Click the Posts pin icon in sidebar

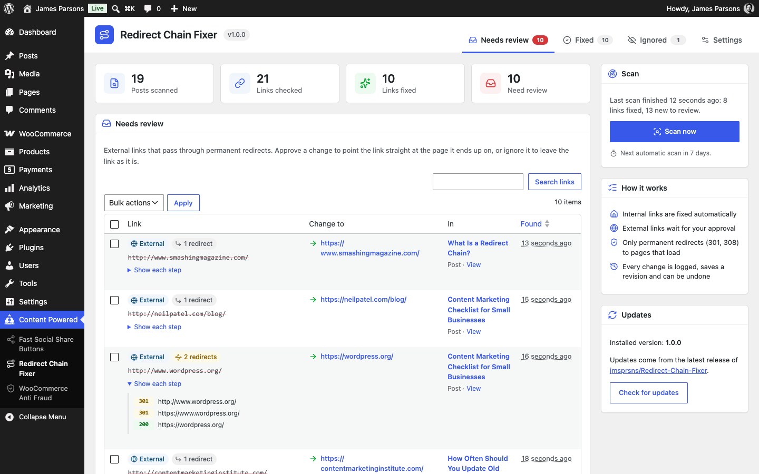[9, 56]
